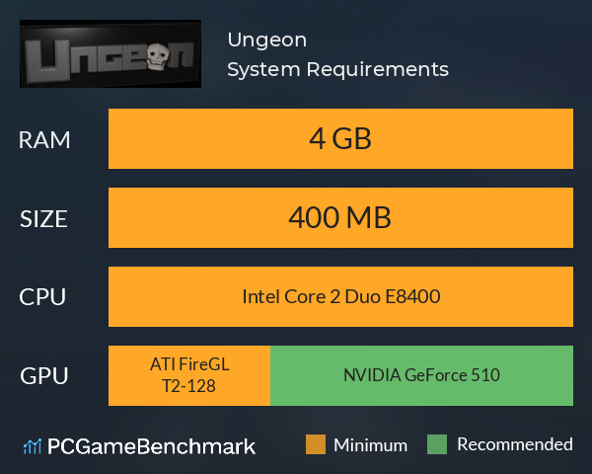Screen dimensions: 592x474
Task: Click the skull icon in the Ungeon logo
Action: tap(156, 56)
